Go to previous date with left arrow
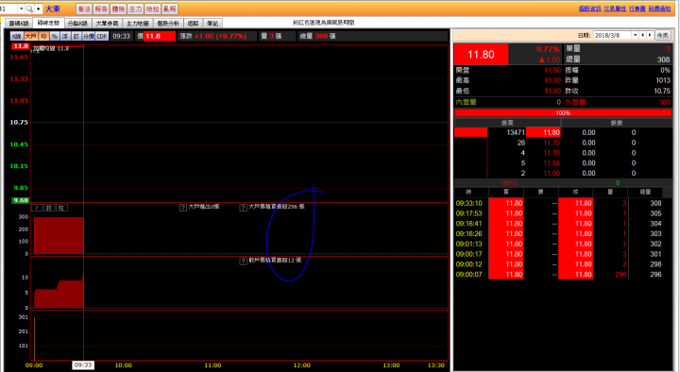This screenshot has height=372, width=680. point(643,35)
